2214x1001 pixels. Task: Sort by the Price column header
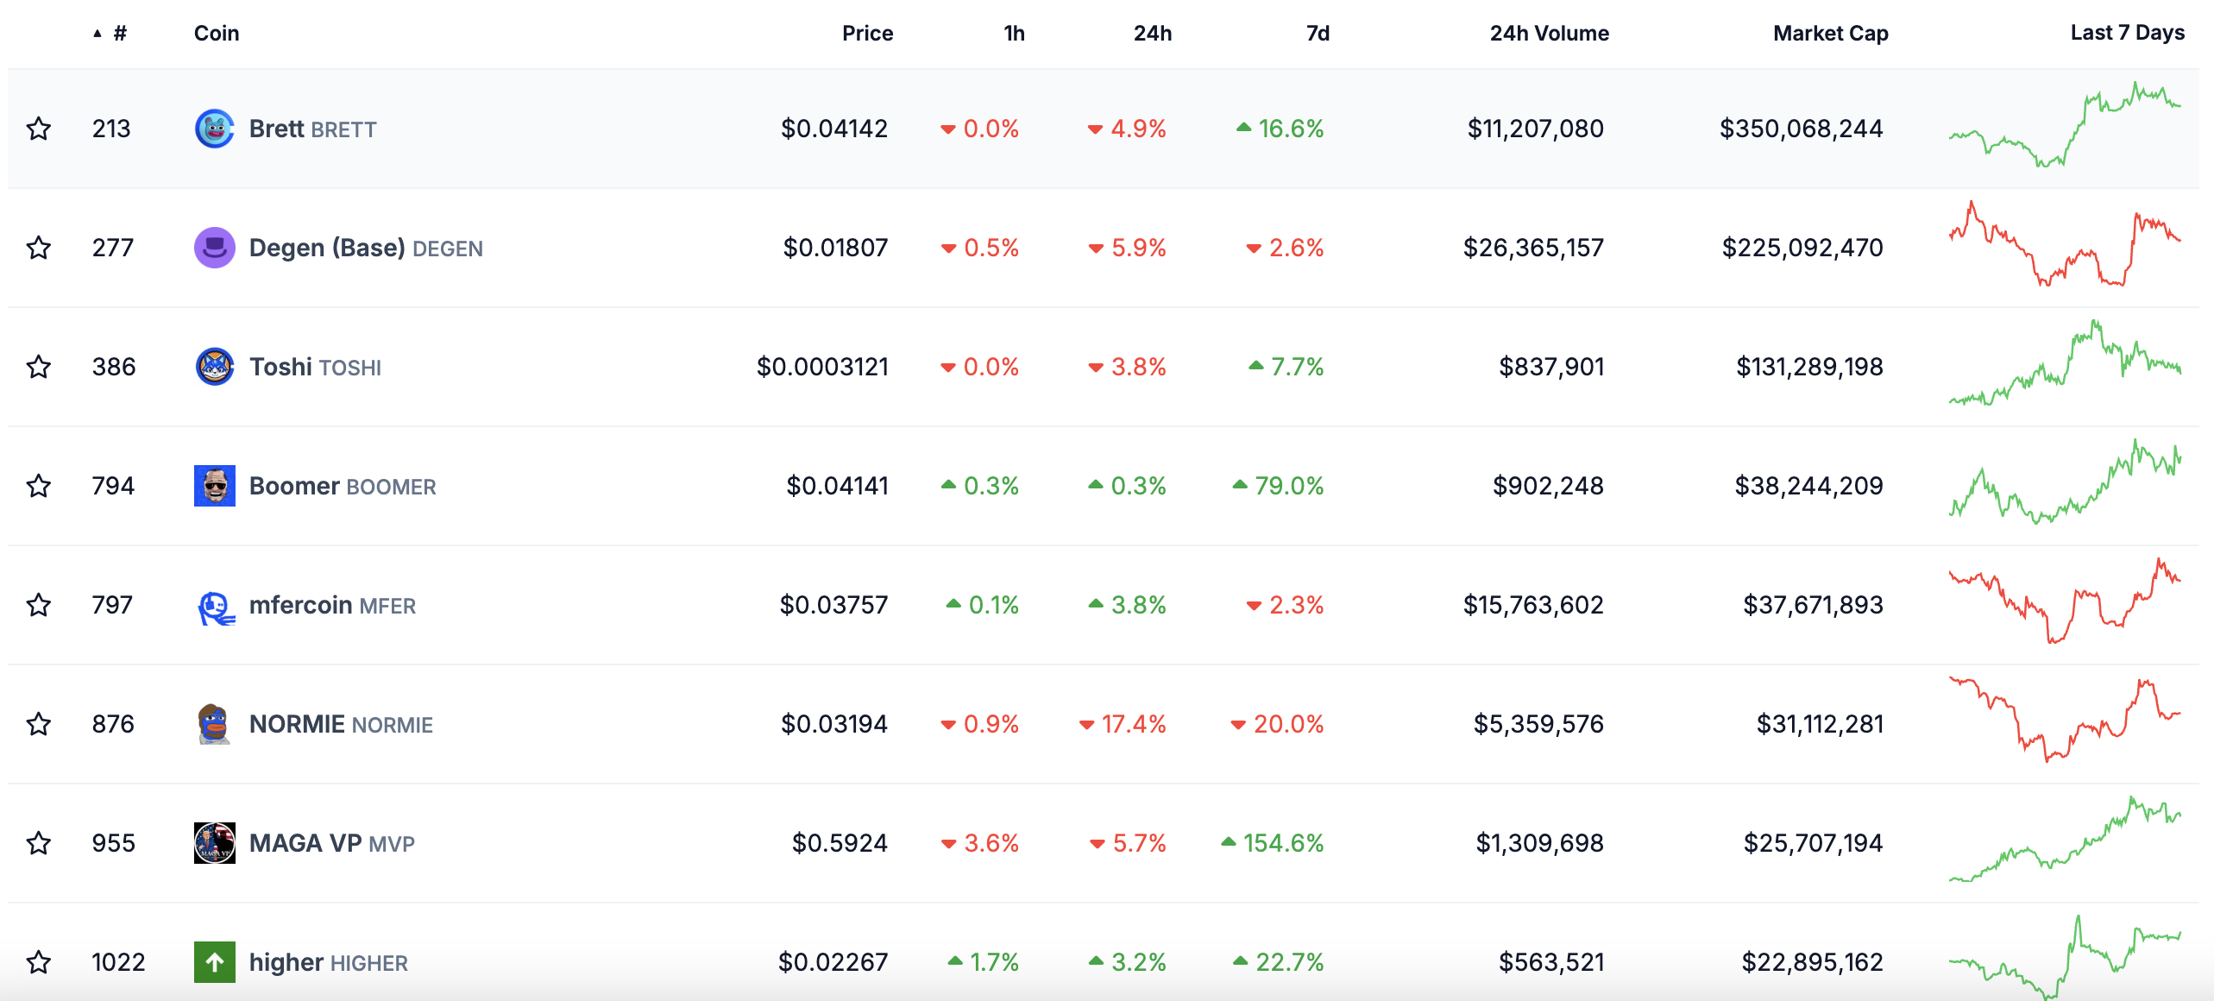click(x=867, y=34)
